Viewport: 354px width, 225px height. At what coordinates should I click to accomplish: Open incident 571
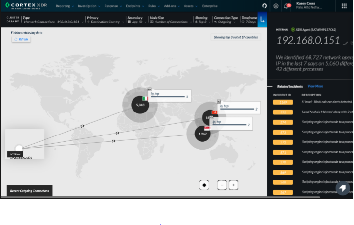(283, 152)
